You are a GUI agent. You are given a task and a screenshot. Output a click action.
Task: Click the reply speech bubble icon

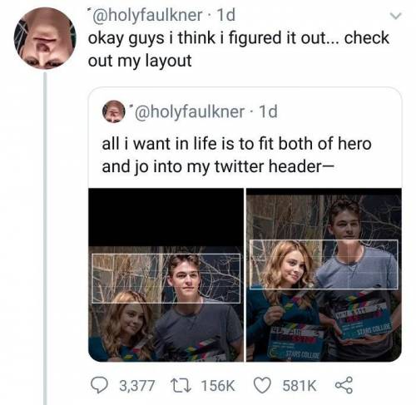[x=98, y=386]
